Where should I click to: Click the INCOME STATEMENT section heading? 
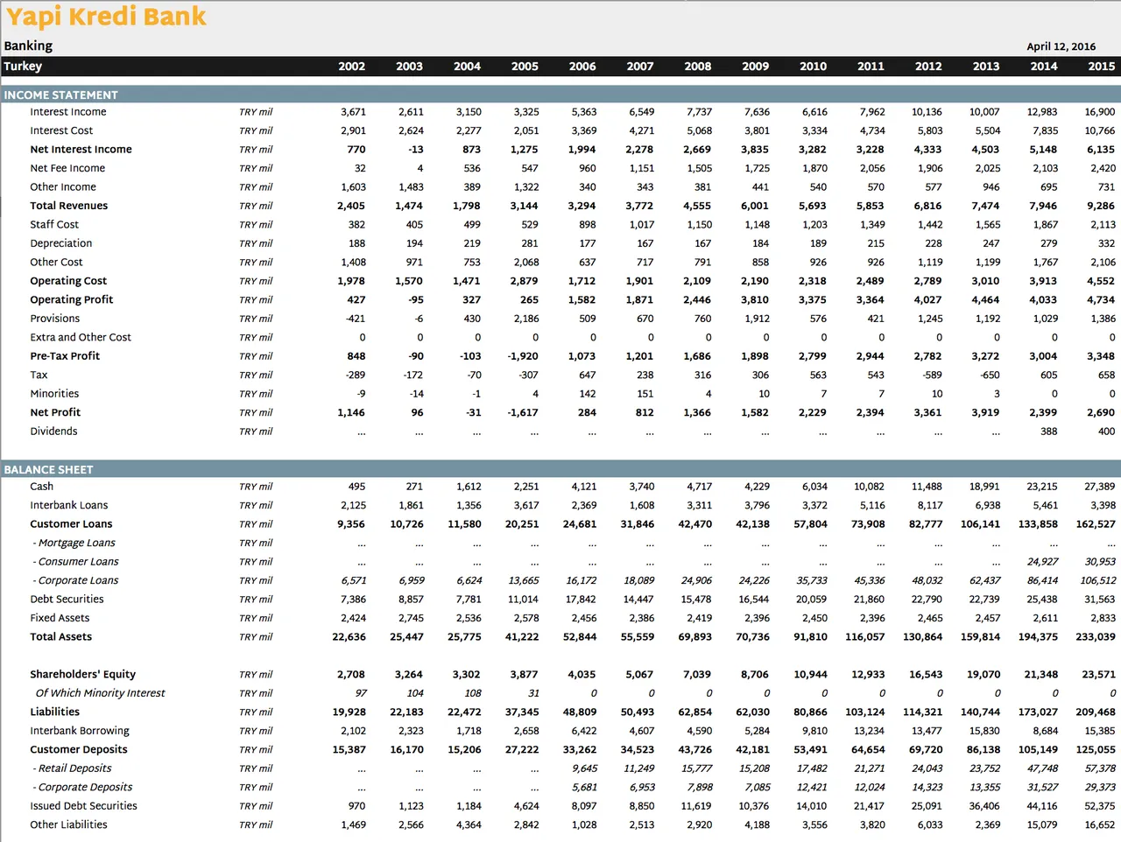coord(60,95)
